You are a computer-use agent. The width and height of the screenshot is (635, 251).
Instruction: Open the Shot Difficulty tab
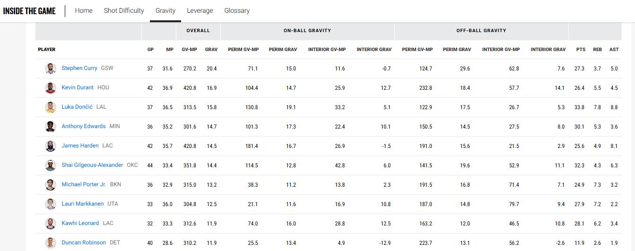coord(124,10)
